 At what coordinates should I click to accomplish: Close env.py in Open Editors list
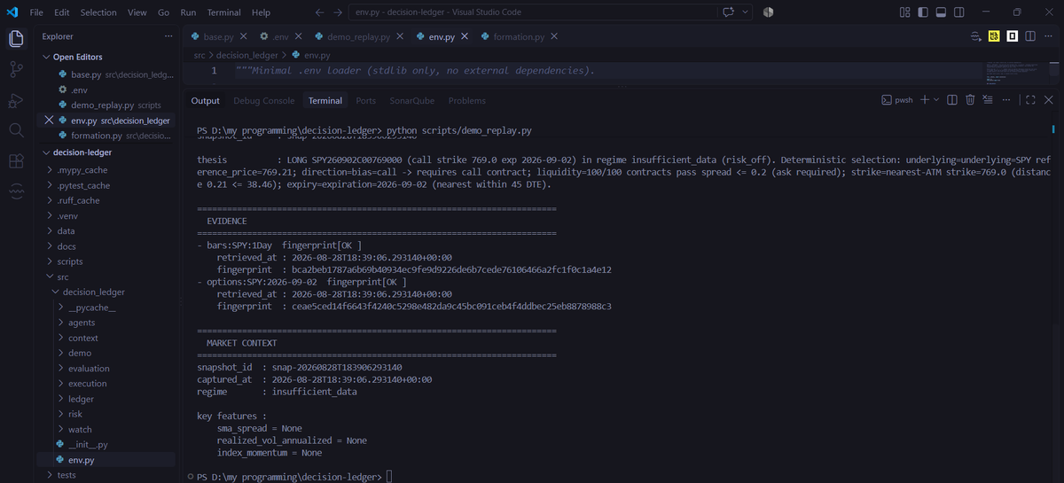pos(49,121)
